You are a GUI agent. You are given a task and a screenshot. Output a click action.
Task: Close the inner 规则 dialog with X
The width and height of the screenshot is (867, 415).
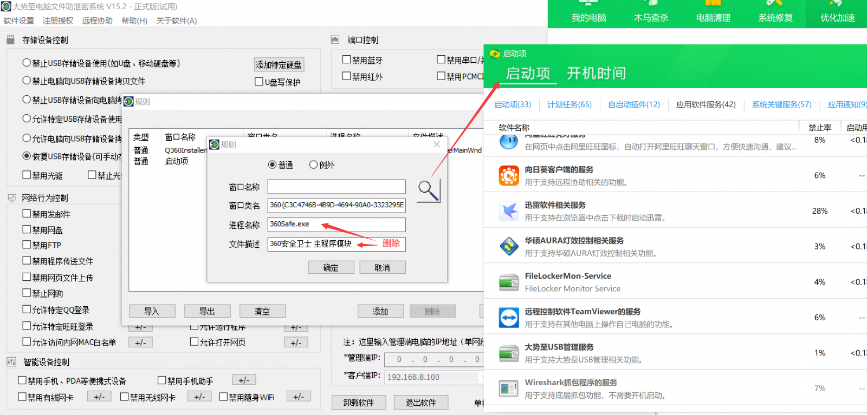coord(437,144)
